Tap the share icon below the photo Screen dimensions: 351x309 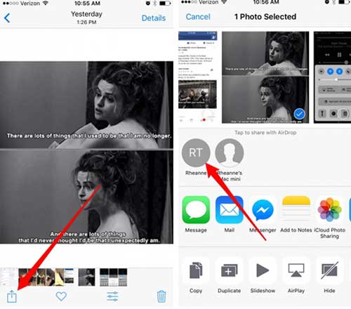click(x=12, y=296)
